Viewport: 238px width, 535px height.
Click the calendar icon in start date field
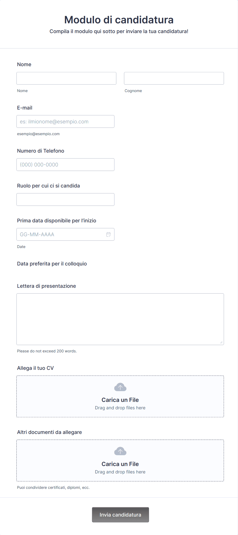[x=109, y=234]
